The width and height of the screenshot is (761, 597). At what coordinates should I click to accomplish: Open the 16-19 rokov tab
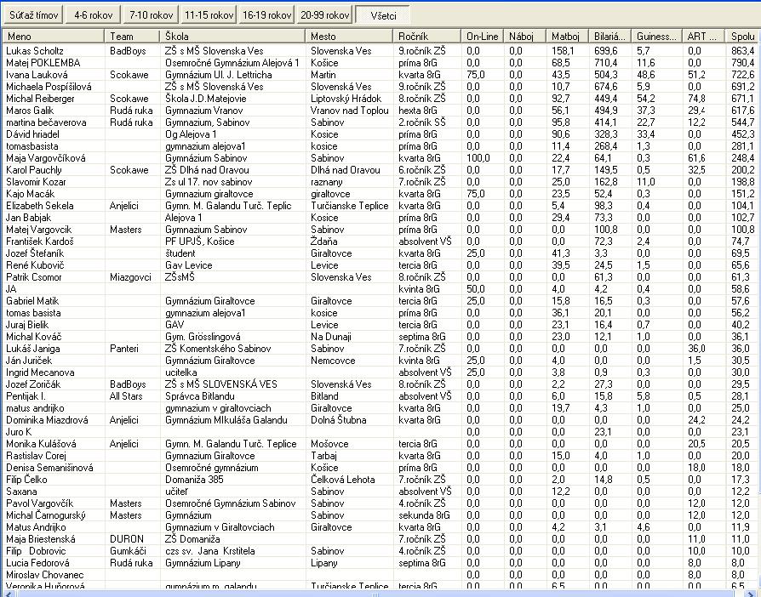click(266, 15)
